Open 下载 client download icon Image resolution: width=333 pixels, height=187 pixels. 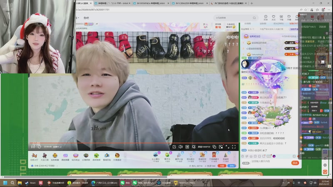coord(281,17)
